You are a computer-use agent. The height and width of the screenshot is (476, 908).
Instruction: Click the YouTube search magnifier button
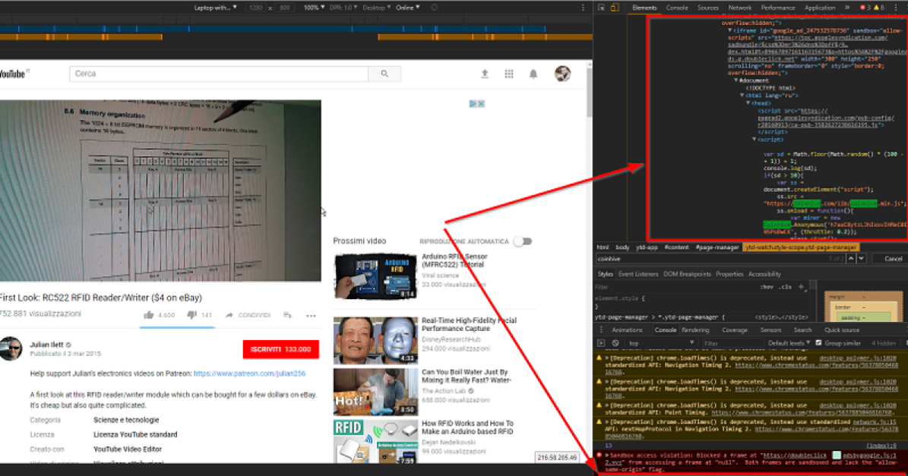(384, 74)
